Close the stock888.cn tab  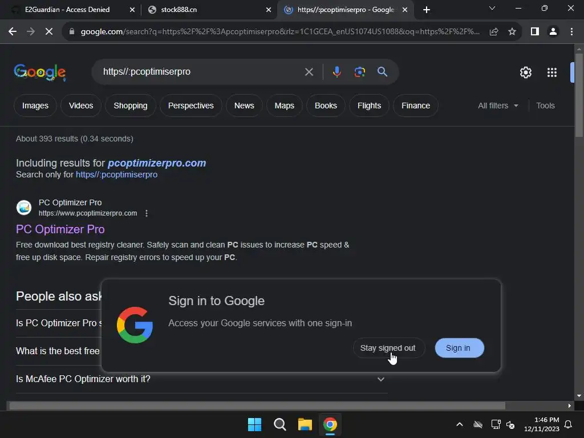(x=269, y=10)
